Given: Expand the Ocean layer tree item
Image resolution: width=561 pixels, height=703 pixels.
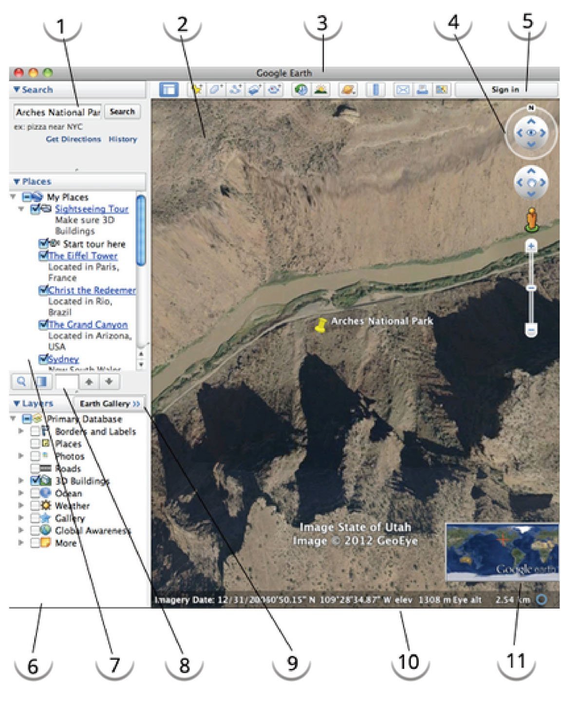Looking at the screenshot, I should pyautogui.click(x=21, y=493).
